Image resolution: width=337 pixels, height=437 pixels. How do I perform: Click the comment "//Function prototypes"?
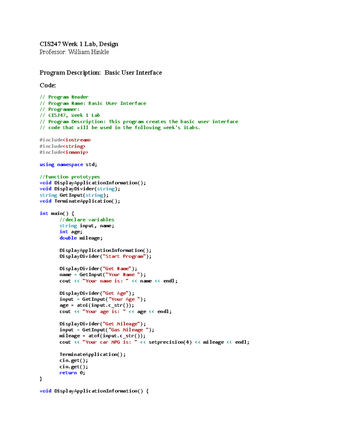(70, 177)
